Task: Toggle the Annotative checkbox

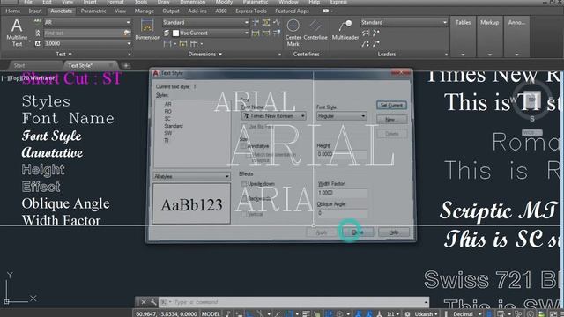Action: (x=243, y=146)
